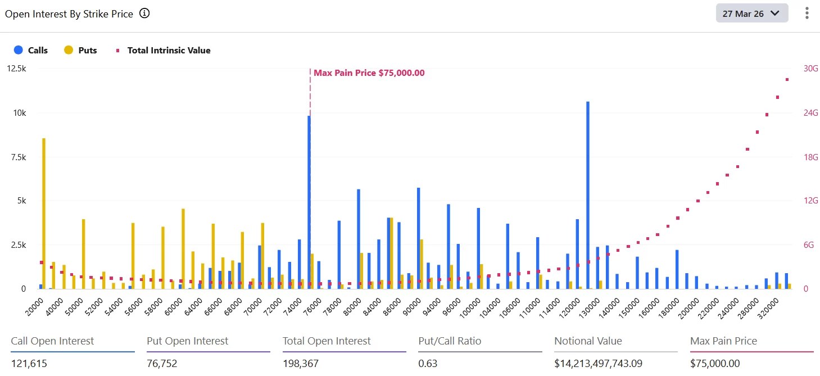Screen dimensions: 820x376
Task: Select the Call Open Interest stat
Action: tap(52, 341)
